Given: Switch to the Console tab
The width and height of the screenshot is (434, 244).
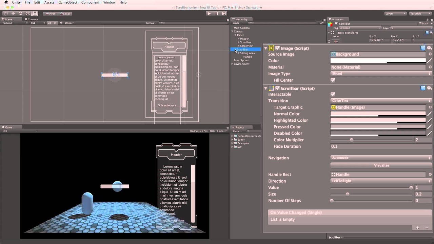Looking at the screenshot, I should tap(31, 19).
